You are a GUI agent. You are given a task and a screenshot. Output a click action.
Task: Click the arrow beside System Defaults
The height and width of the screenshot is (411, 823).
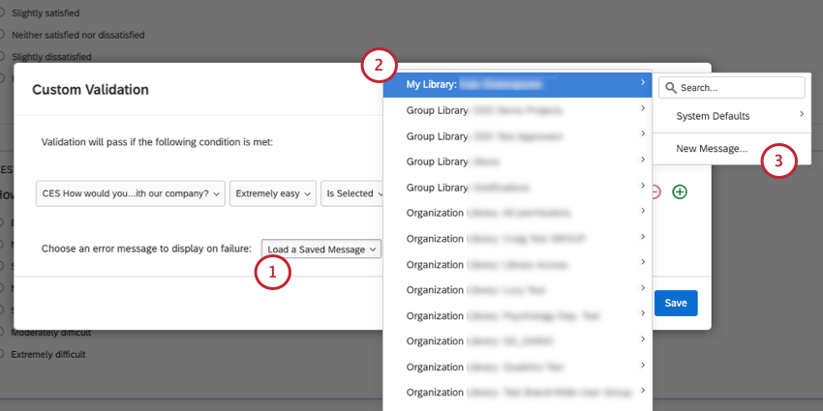(x=800, y=116)
